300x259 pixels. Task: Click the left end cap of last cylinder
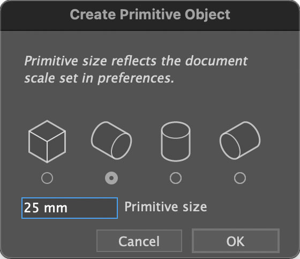pos(230,146)
